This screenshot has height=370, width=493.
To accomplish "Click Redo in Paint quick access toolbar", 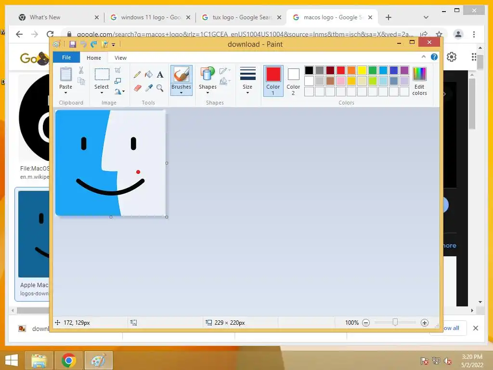I will pos(94,44).
